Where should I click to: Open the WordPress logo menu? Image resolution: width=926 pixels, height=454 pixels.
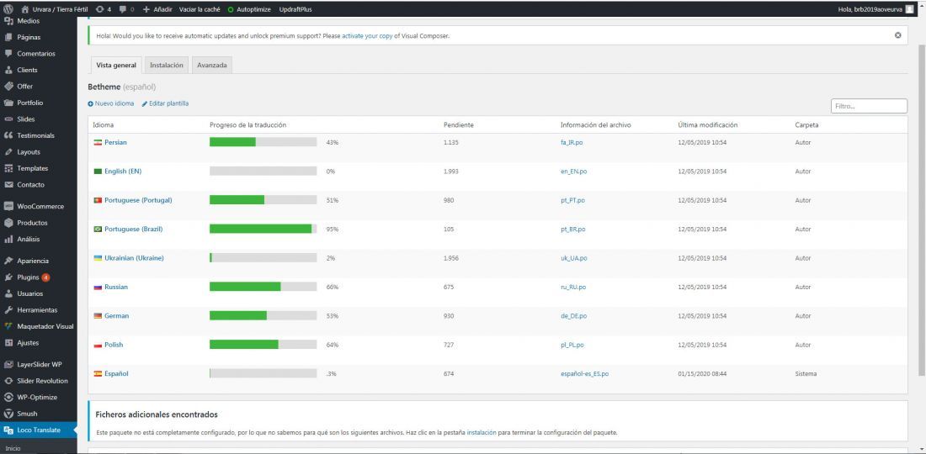[8, 9]
